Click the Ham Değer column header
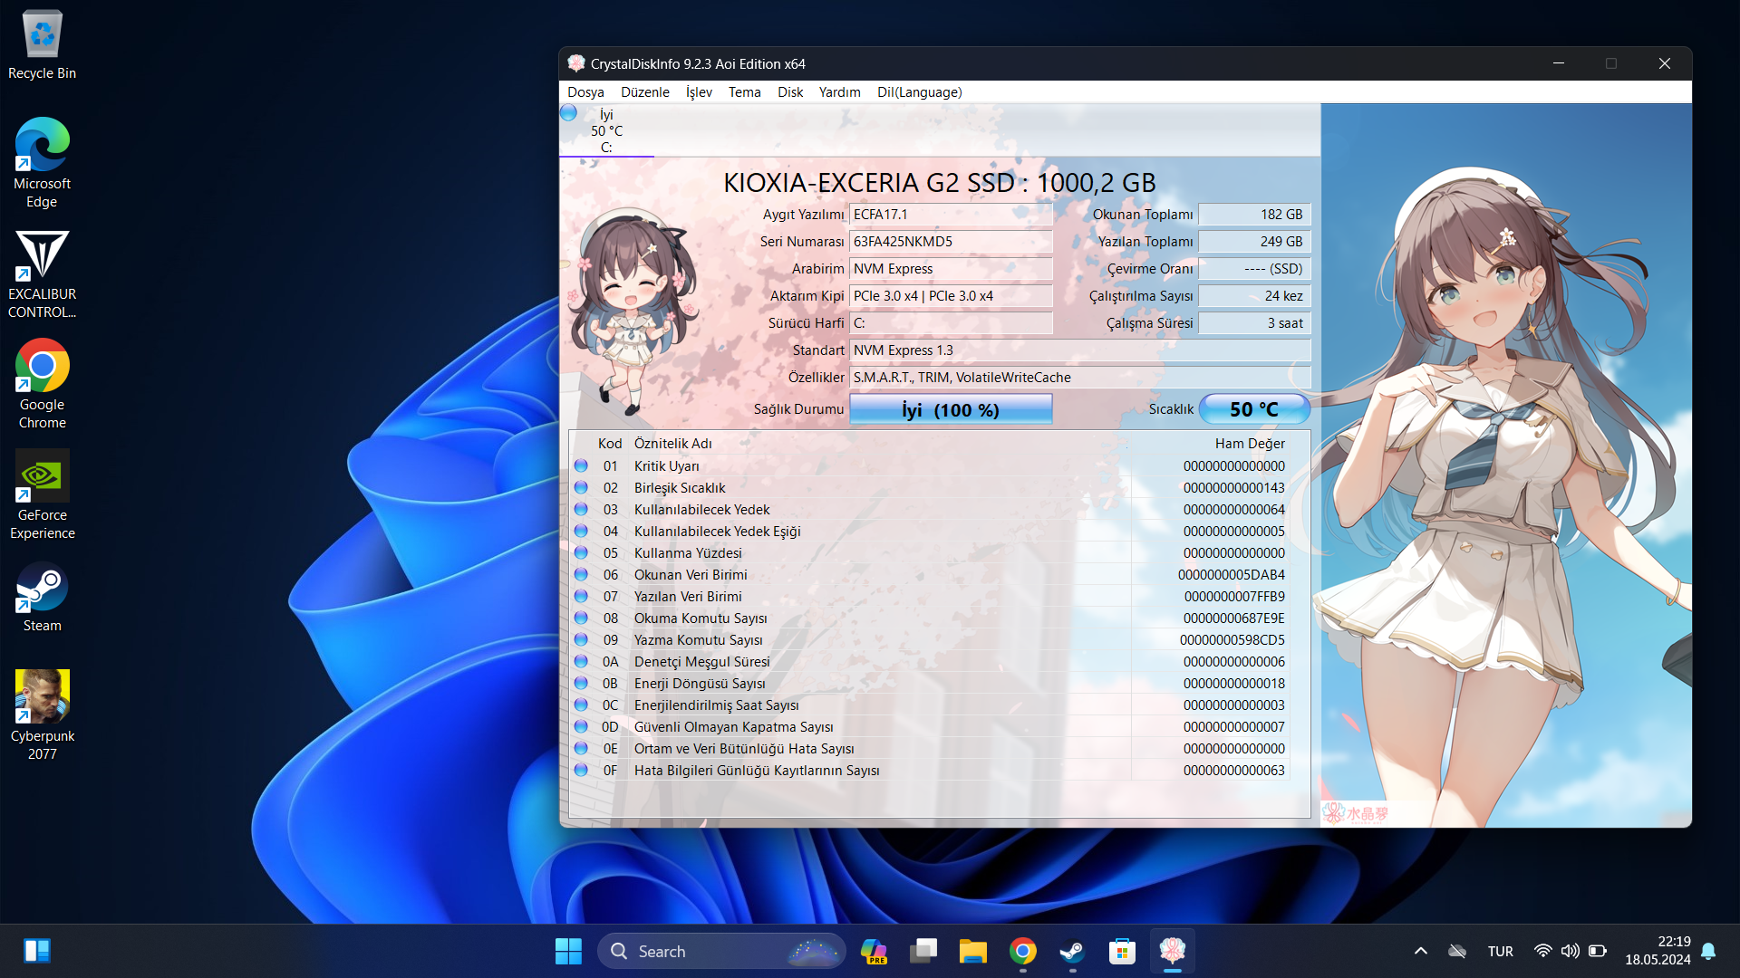Screen dimensions: 1740x978 (x=1250, y=444)
